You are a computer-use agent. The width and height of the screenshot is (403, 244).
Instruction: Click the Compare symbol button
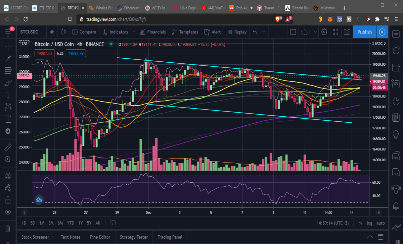pyautogui.click(x=84, y=32)
